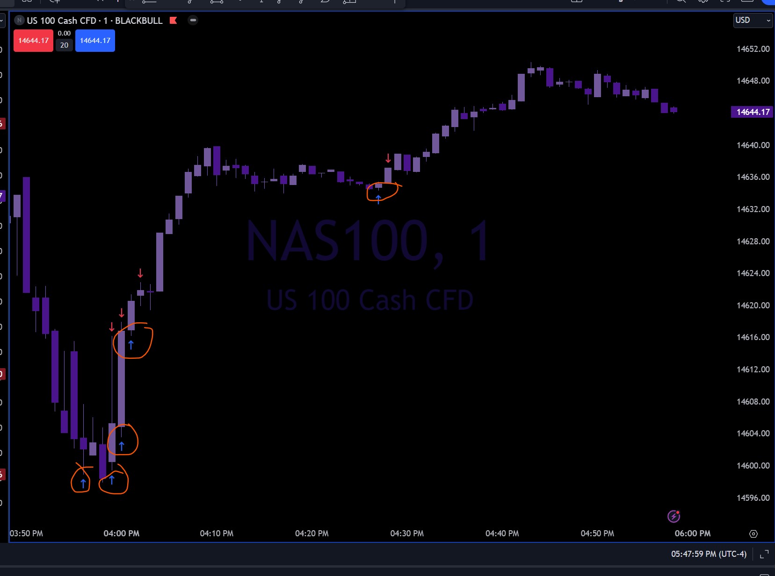
Task: Click the 14620.00 price axis label
Action: tap(753, 306)
